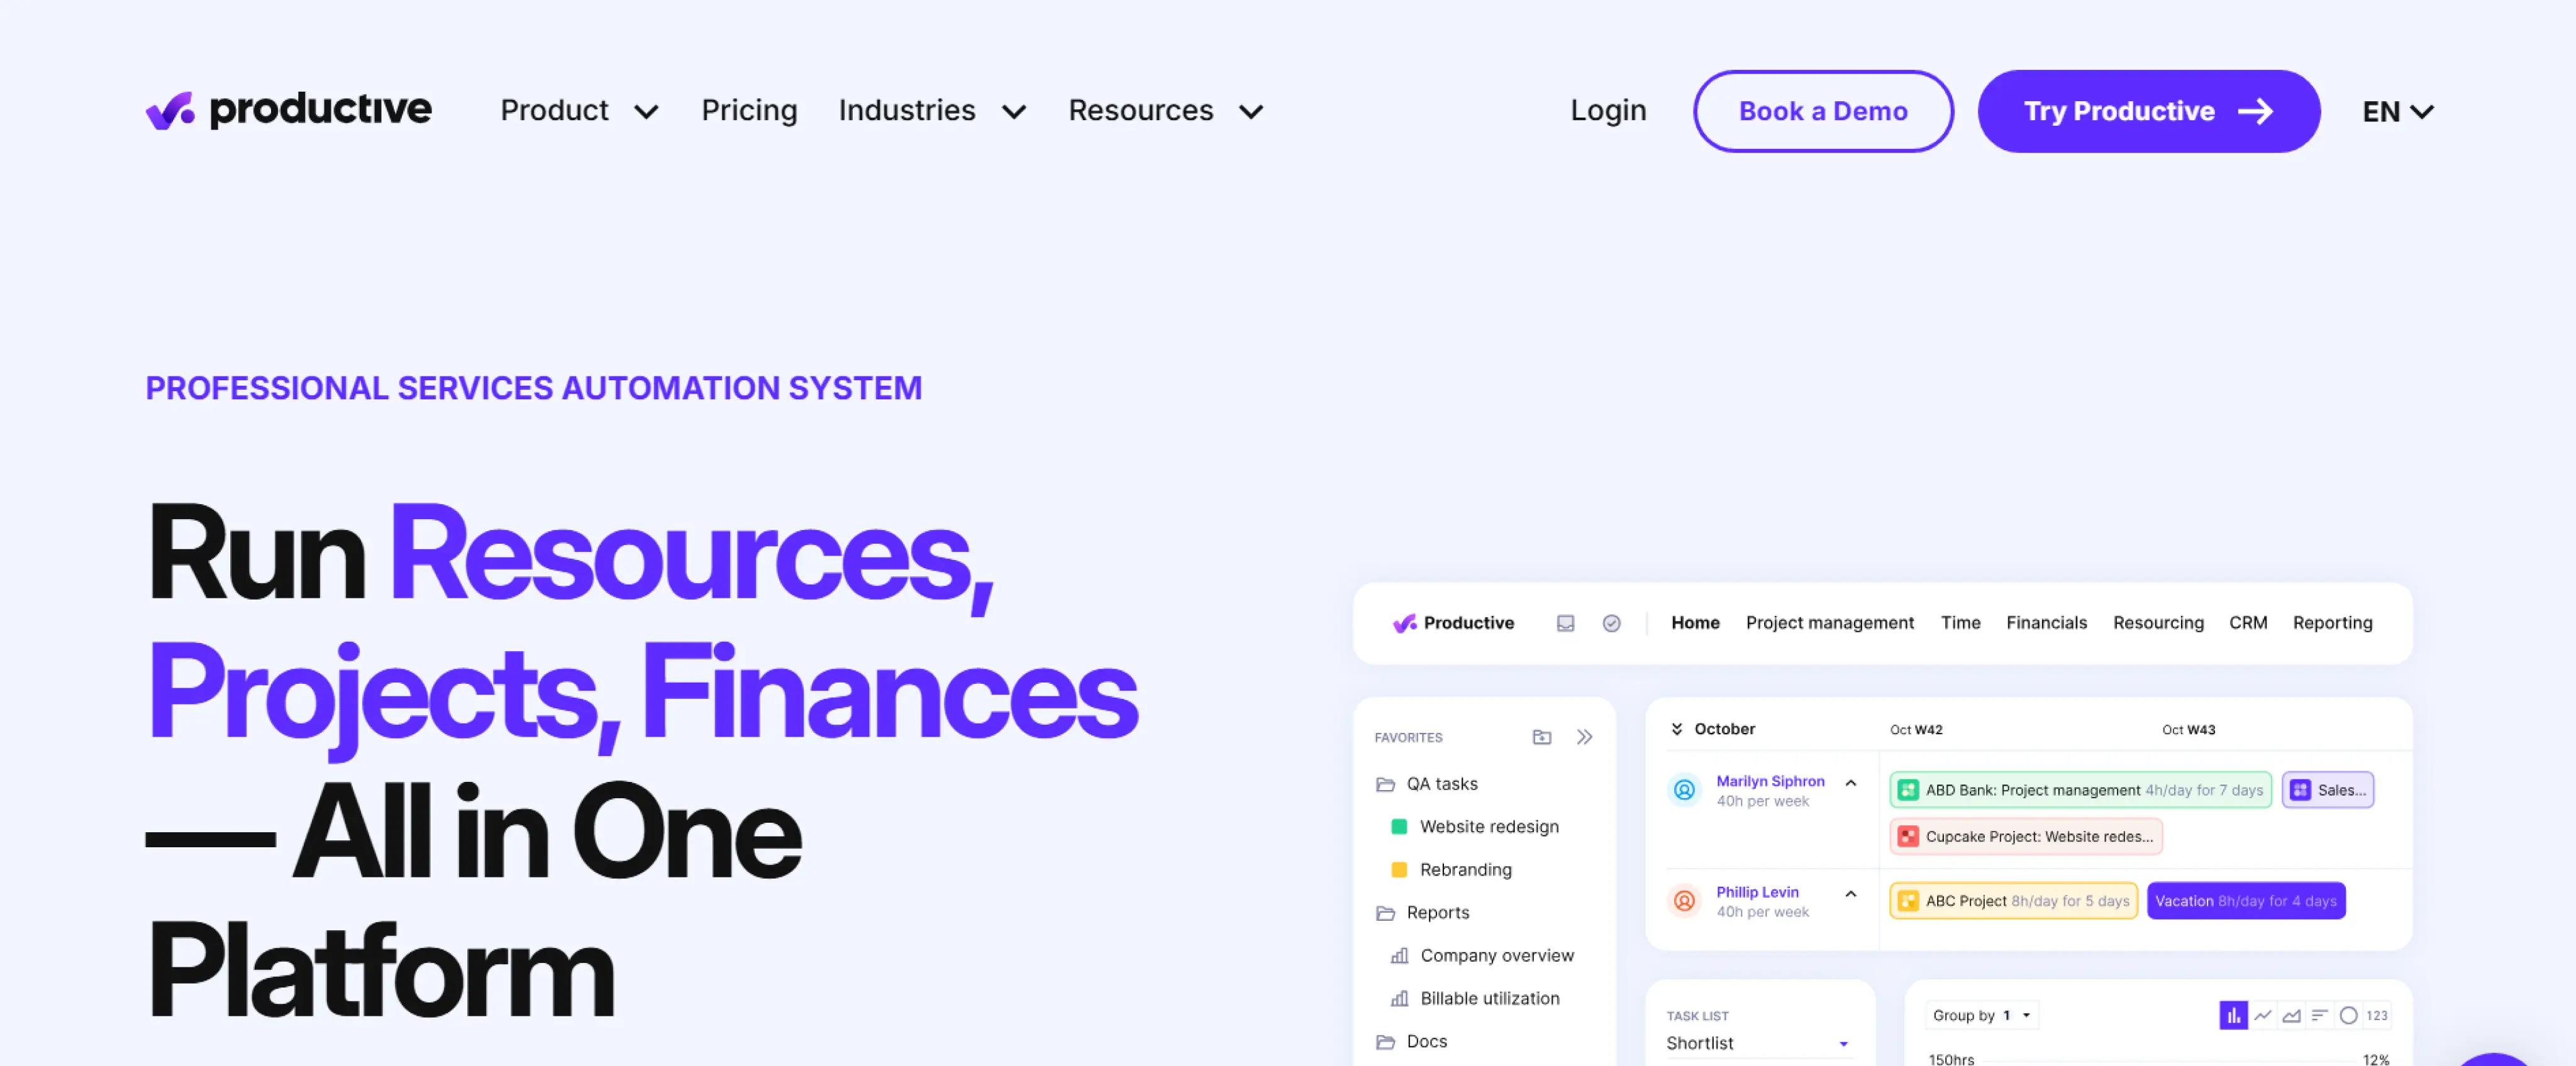This screenshot has height=1066, width=2576.
Task: Click the add folder icon in Favorites
Action: click(1541, 737)
